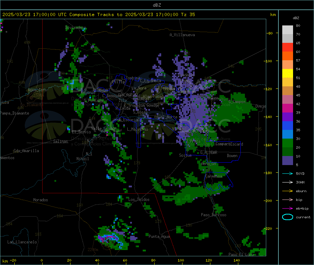This screenshot has height=265, width=314.
Task: Select the yellow dotted swatch between 54 and 51
Action: tap(287, 73)
